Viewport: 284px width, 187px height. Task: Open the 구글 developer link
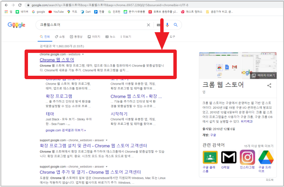pyautogui.click(x=213, y=135)
